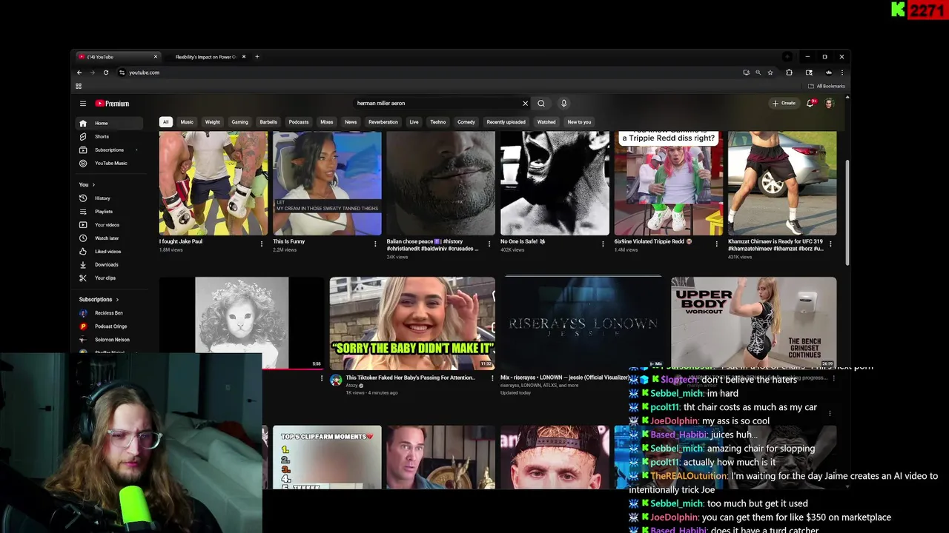This screenshot has height=533, width=949.
Task: Open options for Khamzat Chimaev short
Action: [830, 244]
